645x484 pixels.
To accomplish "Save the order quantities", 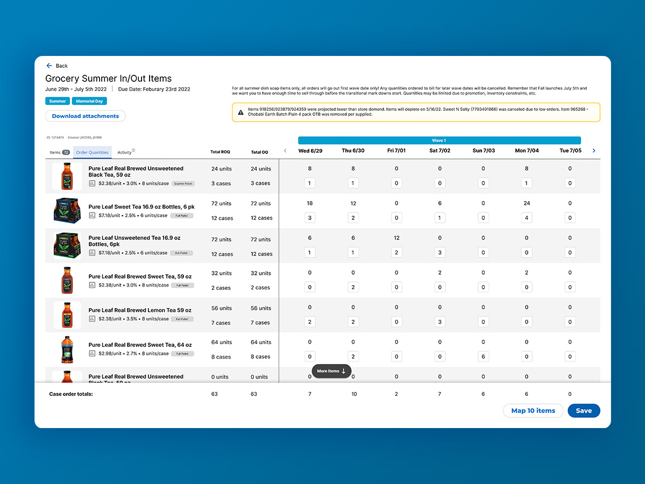I will point(584,410).
